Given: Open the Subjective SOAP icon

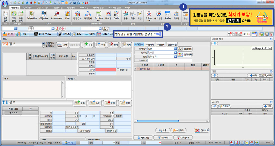Looking at the screenshot, I should pos(32,14).
